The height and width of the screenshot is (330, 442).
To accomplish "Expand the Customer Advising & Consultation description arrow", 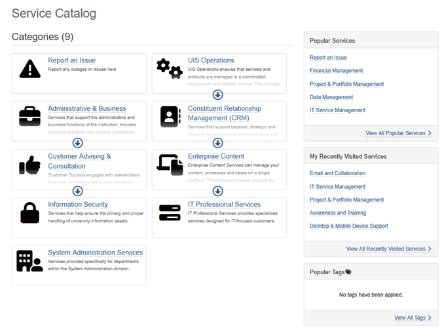I will tap(77, 191).
